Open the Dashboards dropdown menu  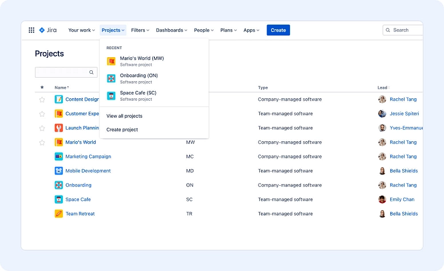pyautogui.click(x=172, y=30)
